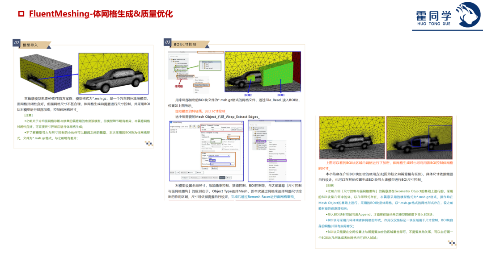The height and width of the screenshot is (270, 483).
Task: Select boi2 in the green callout box
Action: 208,66
